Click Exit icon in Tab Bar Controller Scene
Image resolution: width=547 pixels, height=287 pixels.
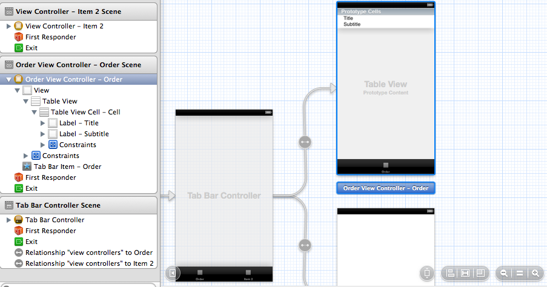(x=19, y=242)
